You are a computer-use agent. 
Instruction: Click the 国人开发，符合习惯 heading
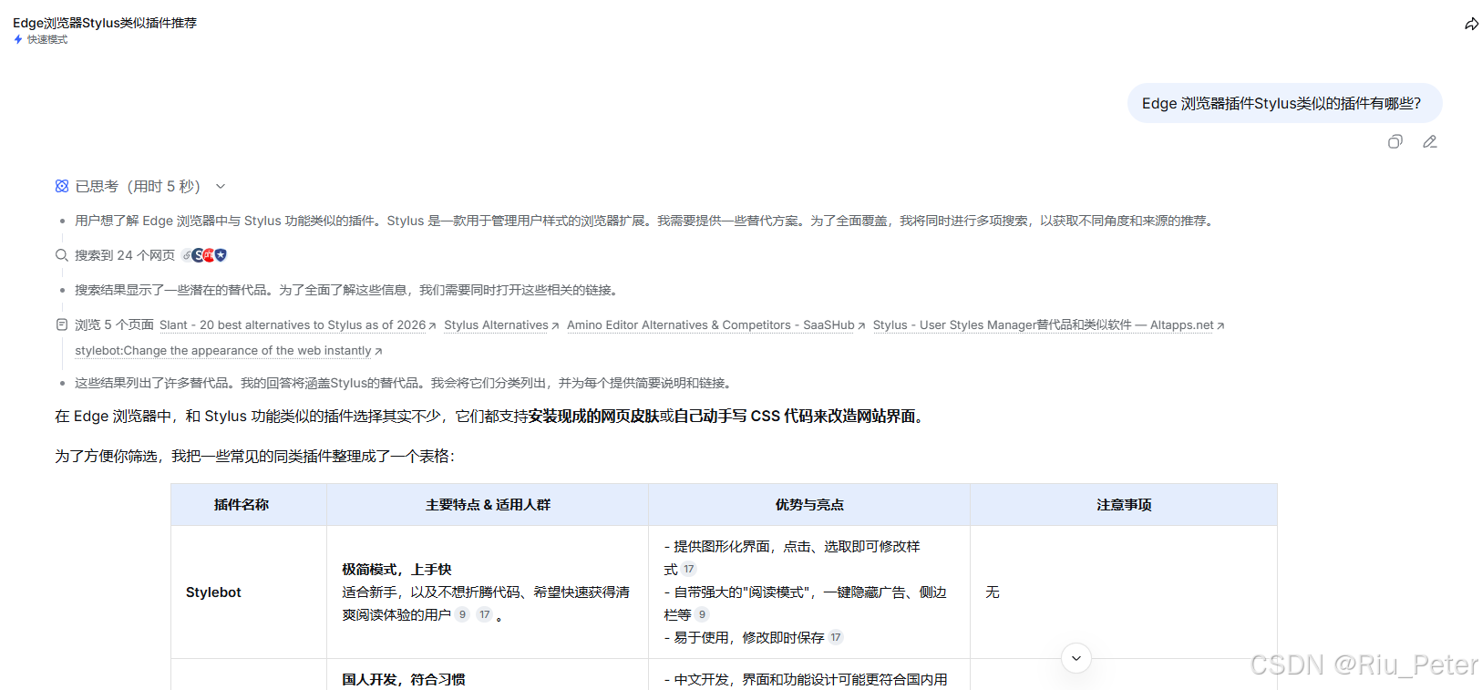pos(403,679)
